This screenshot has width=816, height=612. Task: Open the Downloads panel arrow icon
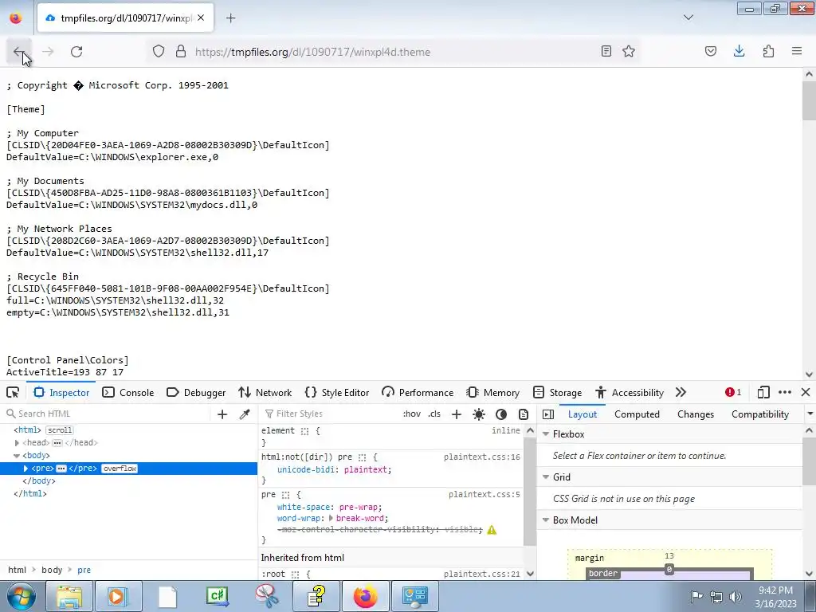pyautogui.click(x=739, y=52)
